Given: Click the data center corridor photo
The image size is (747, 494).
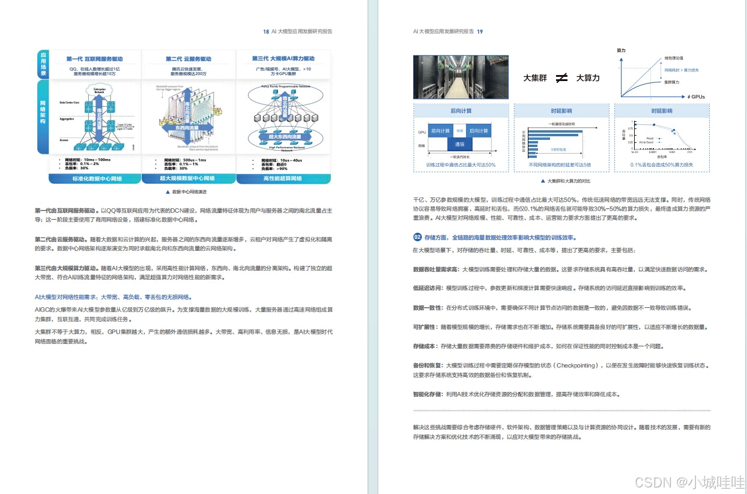Looking at the screenshot, I should click(x=461, y=77).
